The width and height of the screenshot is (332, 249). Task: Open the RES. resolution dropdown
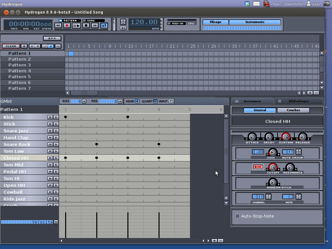click(120, 101)
